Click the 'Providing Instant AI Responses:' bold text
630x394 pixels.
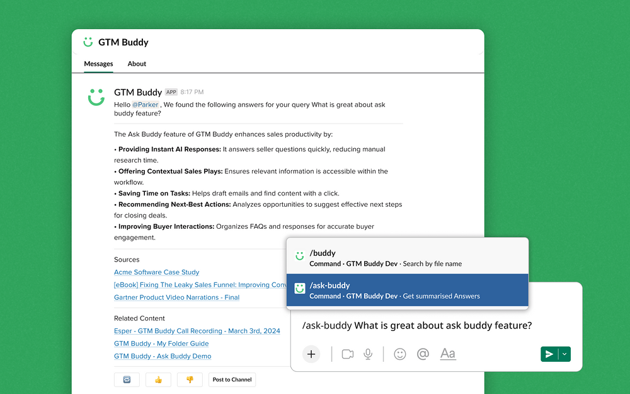[x=169, y=149]
